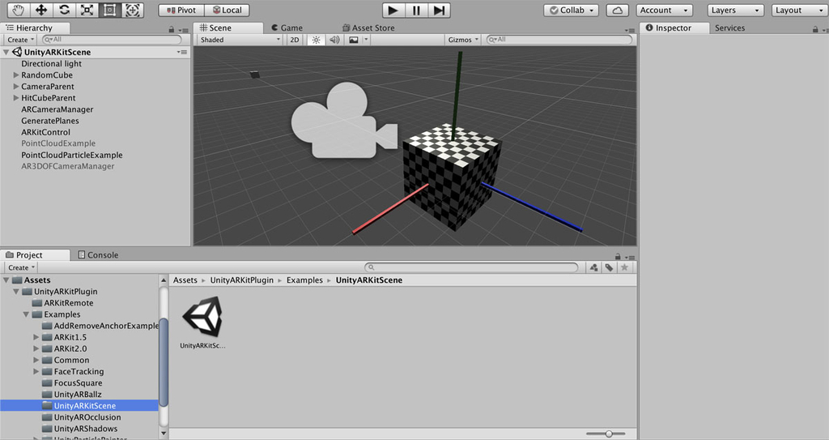Select Directional light in Hierarchy
Image resolution: width=829 pixels, height=440 pixels.
click(x=51, y=63)
